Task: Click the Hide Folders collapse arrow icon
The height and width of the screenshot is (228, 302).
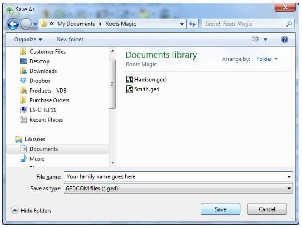Action: 15,210
